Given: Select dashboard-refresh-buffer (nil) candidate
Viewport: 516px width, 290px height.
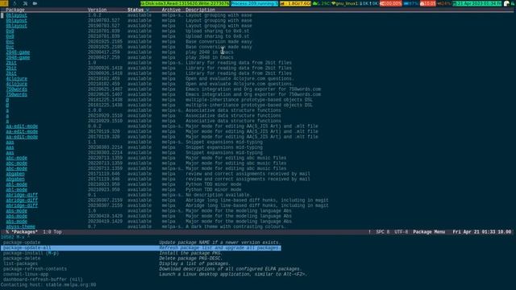Looking at the screenshot, I should coord(43,280).
